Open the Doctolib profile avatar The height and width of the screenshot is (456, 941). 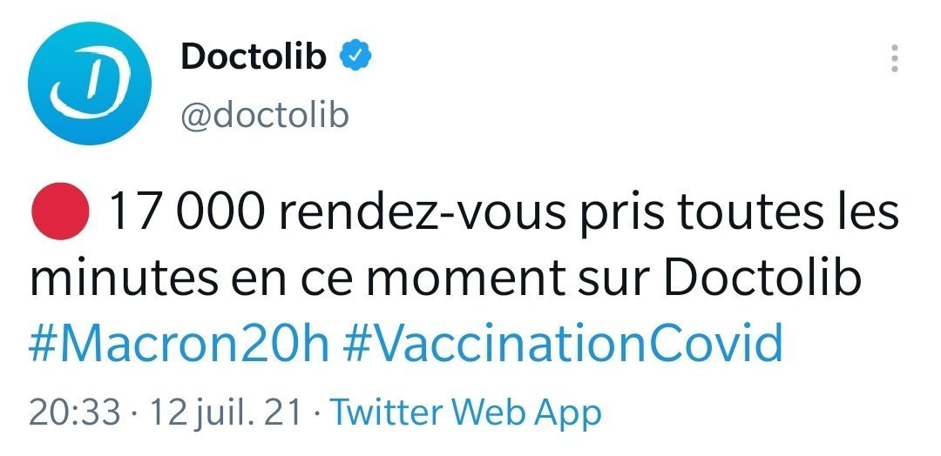[x=90, y=83]
